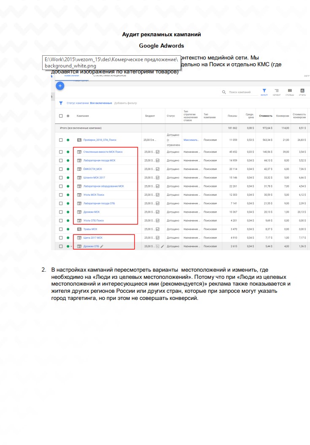
Task: Open budget chart icon in Стеклянные емкости row
Action: pos(158,152)
